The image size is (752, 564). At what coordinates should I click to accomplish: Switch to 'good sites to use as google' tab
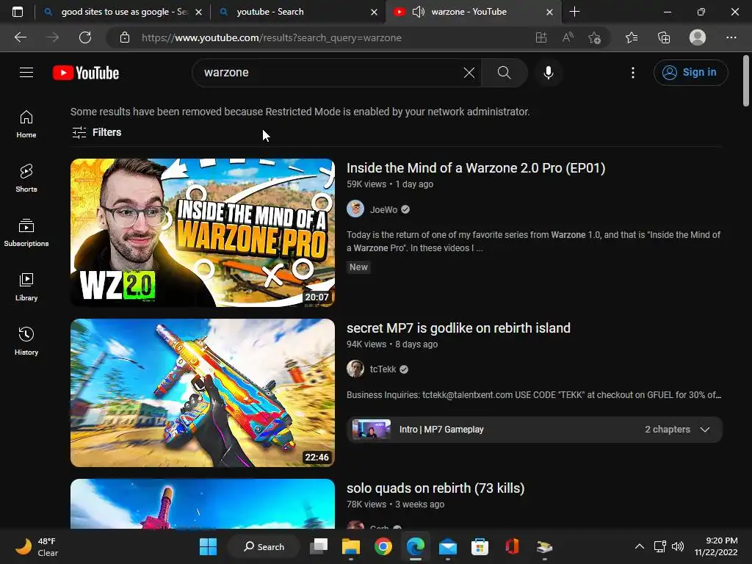click(x=123, y=12)
